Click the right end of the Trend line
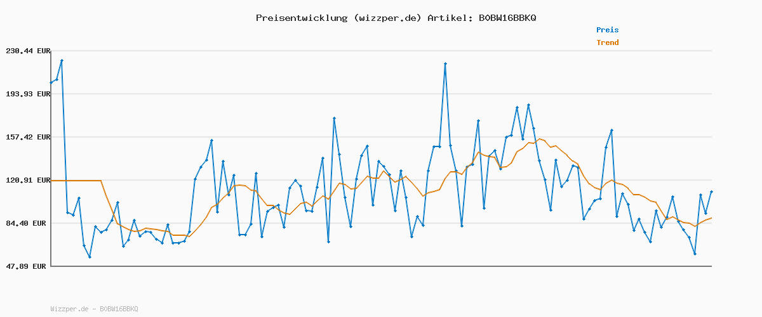 click(x=711, y=217)
